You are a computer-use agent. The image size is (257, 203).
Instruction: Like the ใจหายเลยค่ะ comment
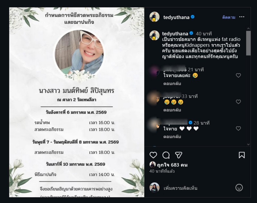click(x=238, y=75)
